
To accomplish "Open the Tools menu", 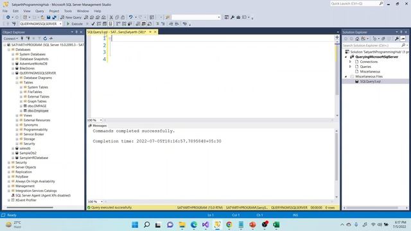I will (x=68, y=11).
